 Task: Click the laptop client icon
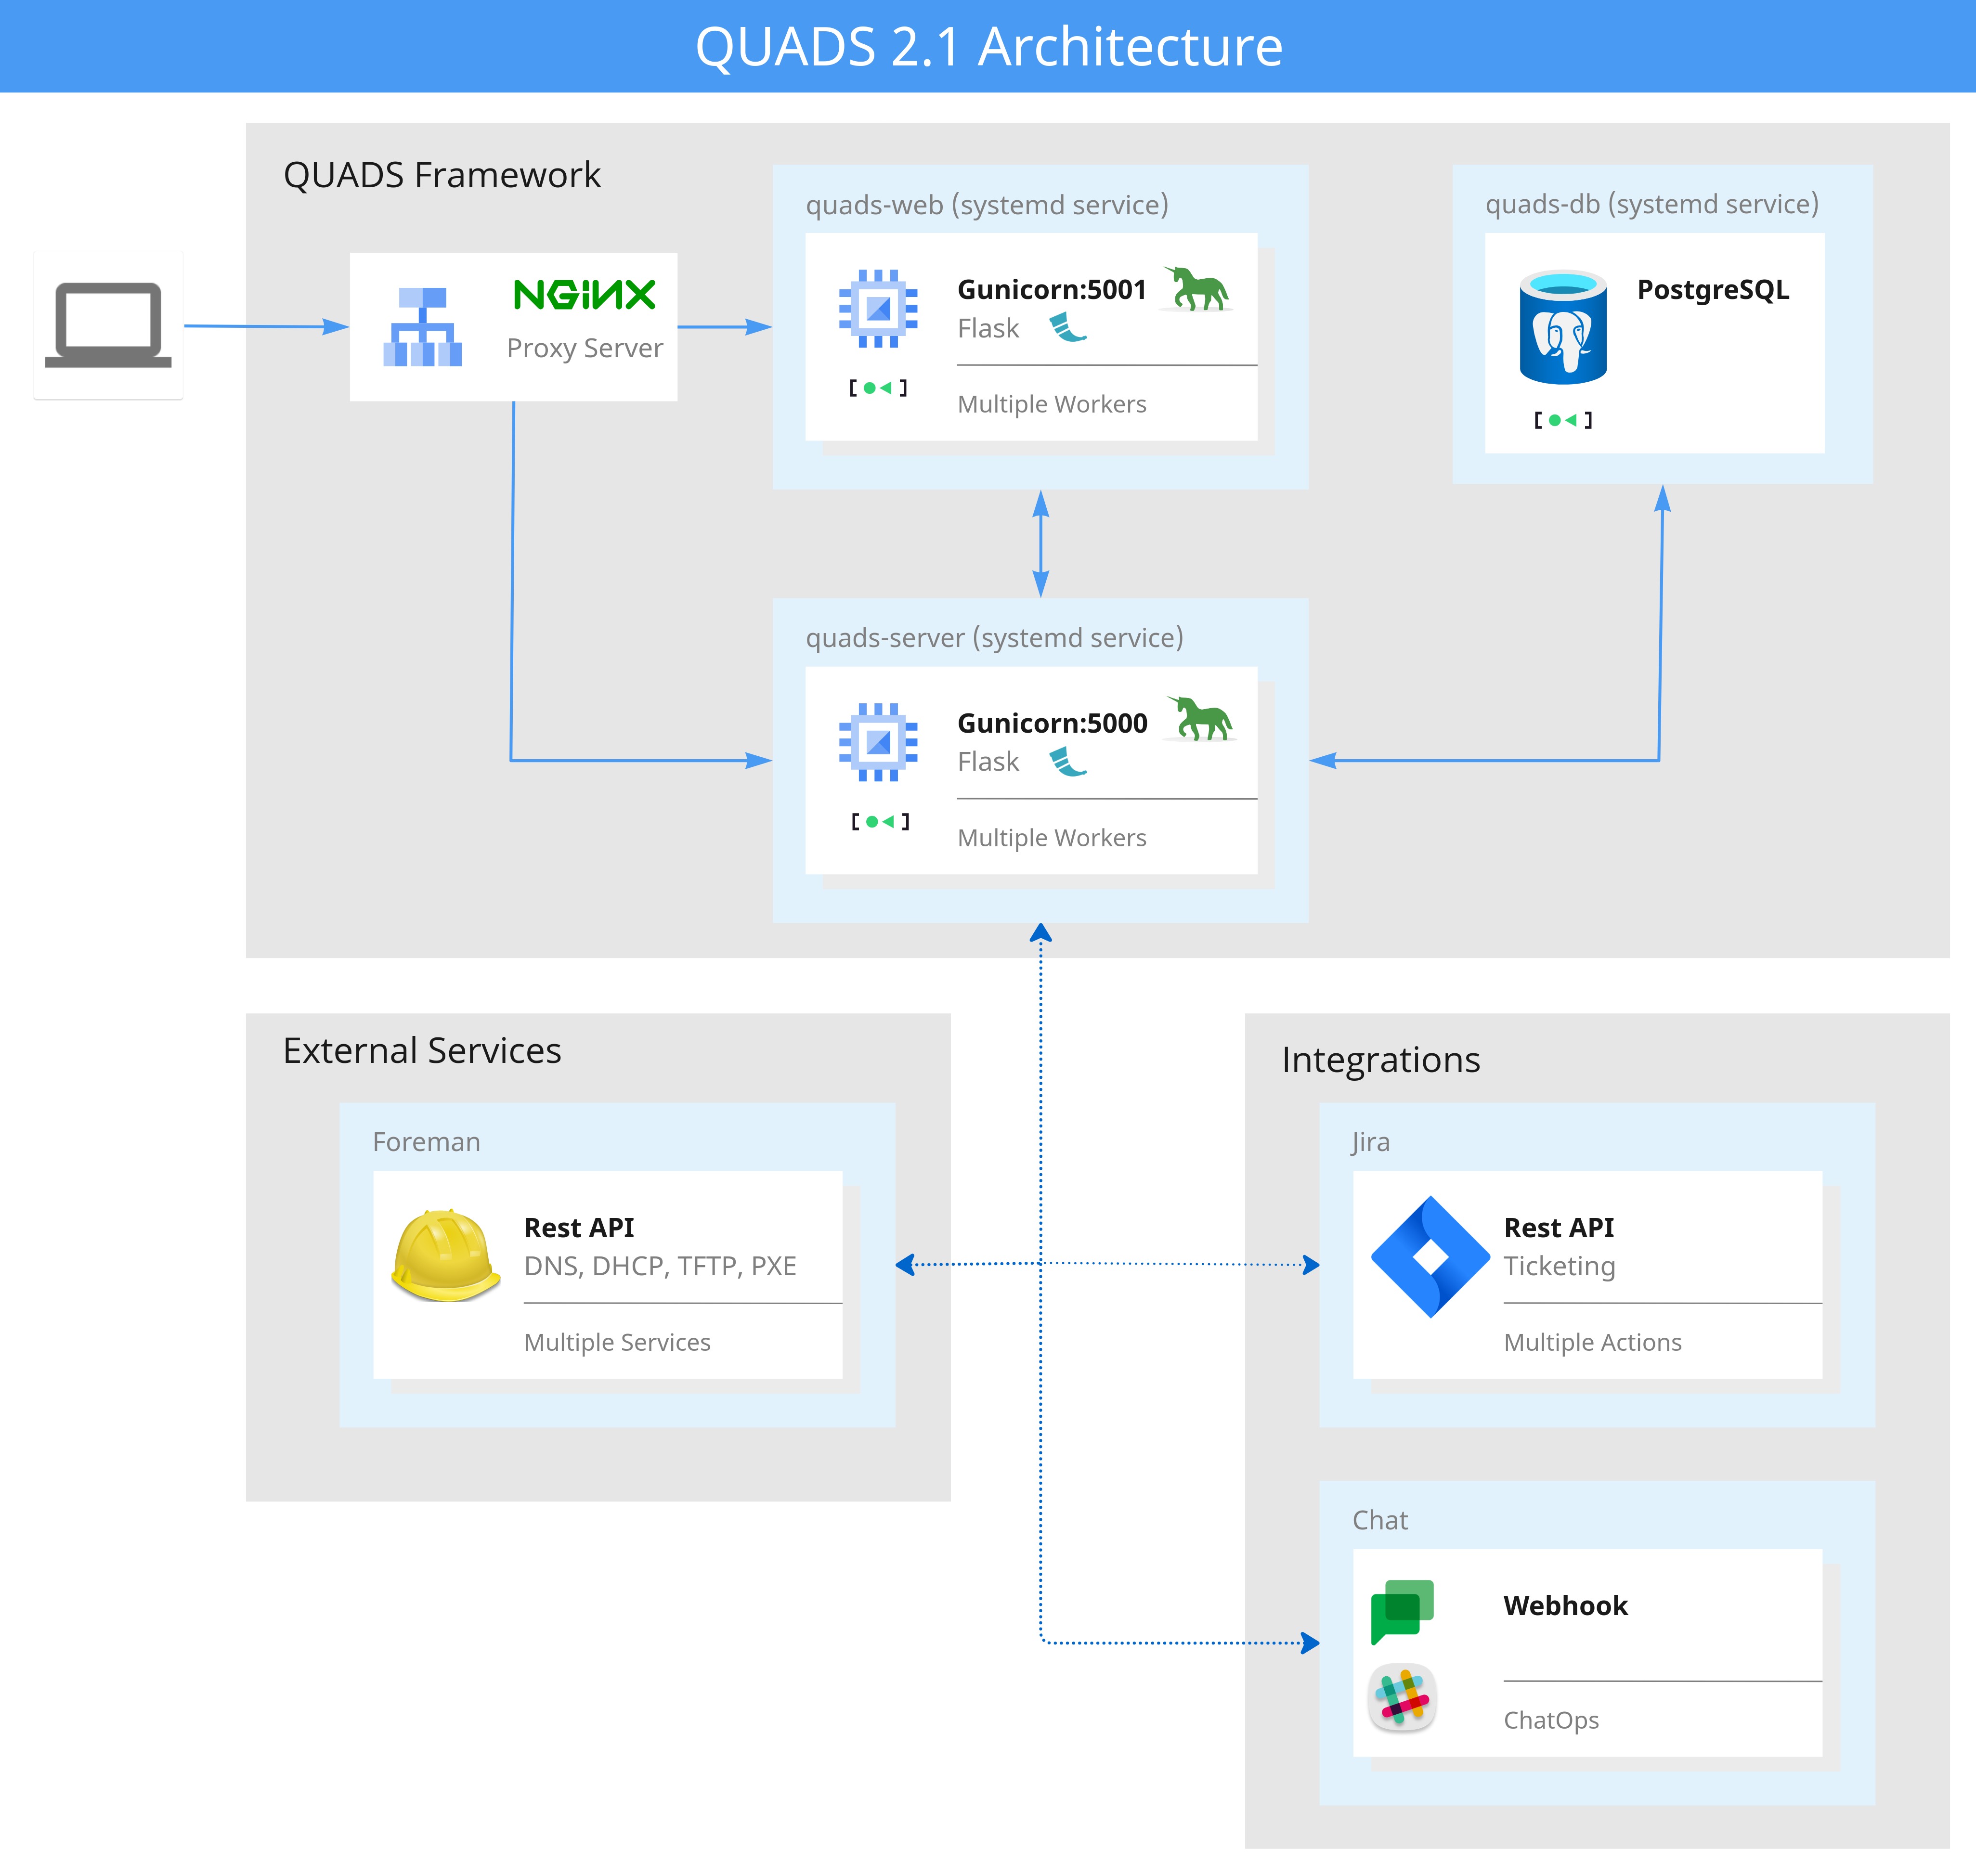point(108,325)
